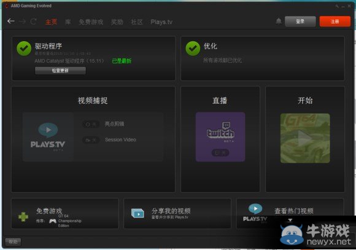This screenshot has height=250, width=356.
Task: Click the 直播 heading
Action: (220, 101)
